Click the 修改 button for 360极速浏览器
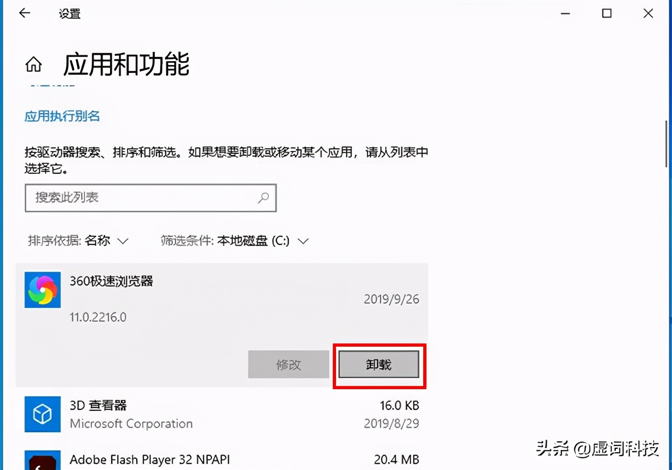Viewport: 672px width, 470px height. 288,364
